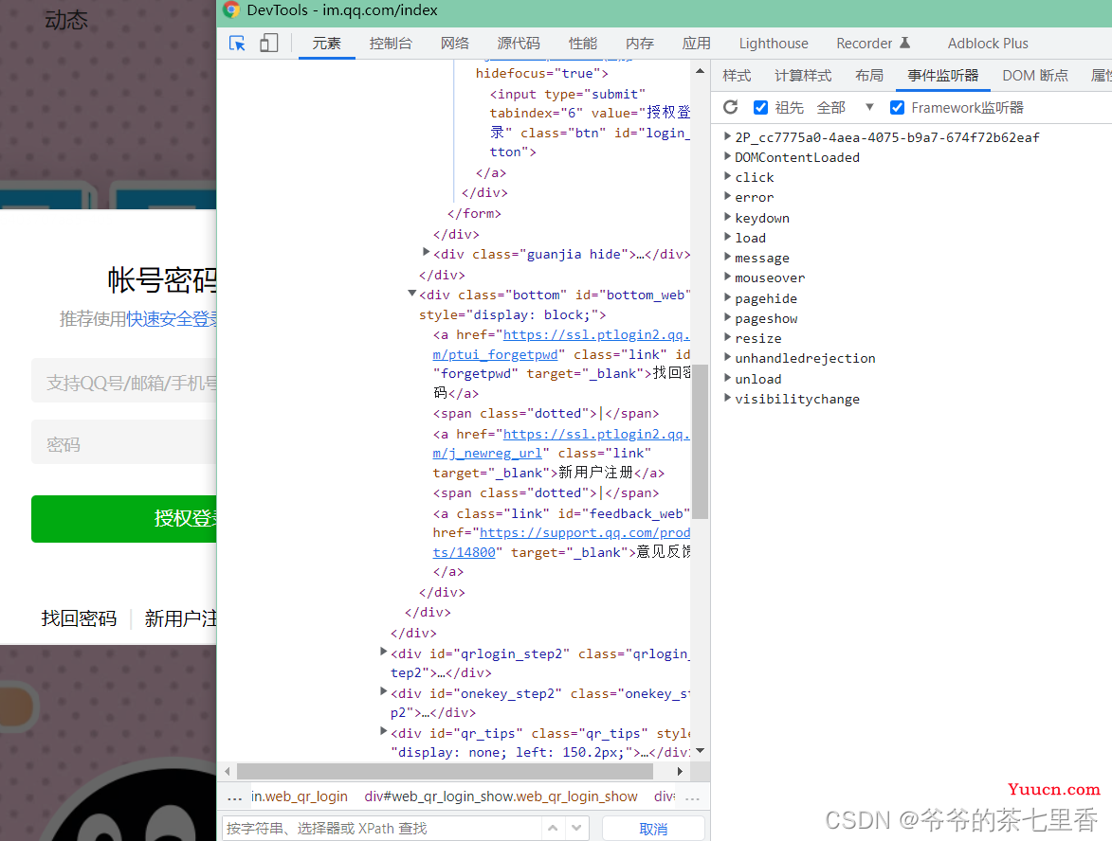Switch to the DOM 断点 sidebar tab
This screenshot has width=1112, height=841.
point(1034,76)
